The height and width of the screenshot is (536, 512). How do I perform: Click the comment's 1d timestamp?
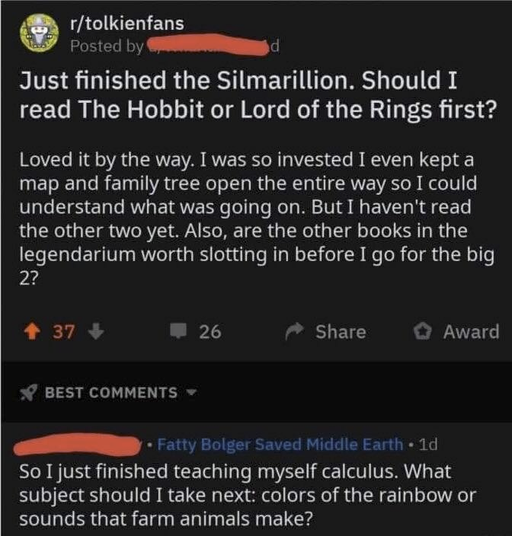click(x=427, y=444)
